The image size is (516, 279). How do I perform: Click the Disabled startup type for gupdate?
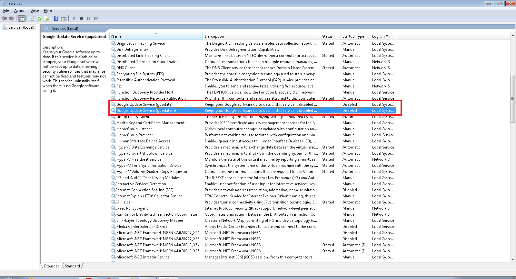pos(350,104)
